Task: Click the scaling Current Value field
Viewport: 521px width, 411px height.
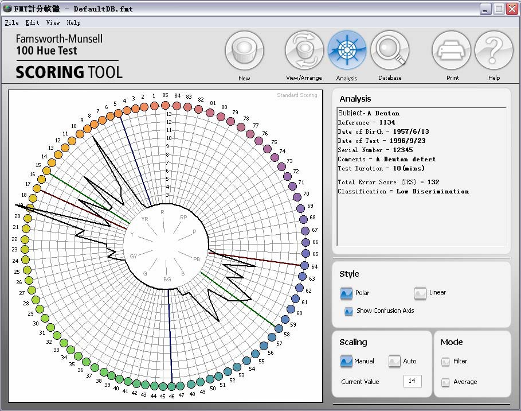Action: (x=412, y=381)
